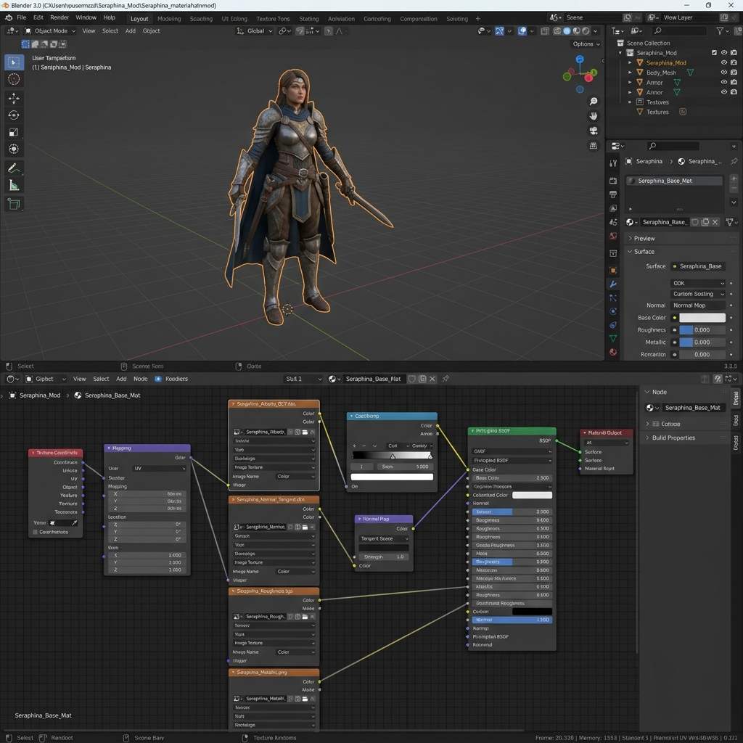Open Global transform orientation dropdown
743x743 pixels.
[x=255, y=30]
